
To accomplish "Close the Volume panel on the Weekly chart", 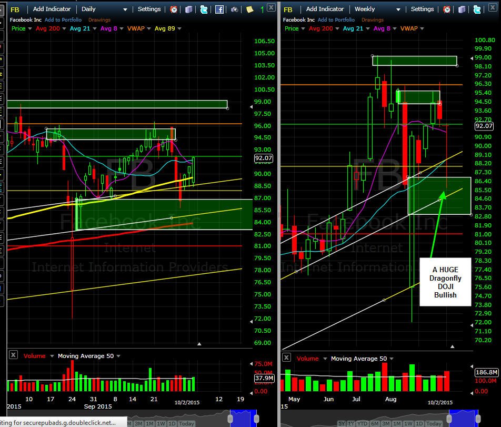I will tap(286, 358).
